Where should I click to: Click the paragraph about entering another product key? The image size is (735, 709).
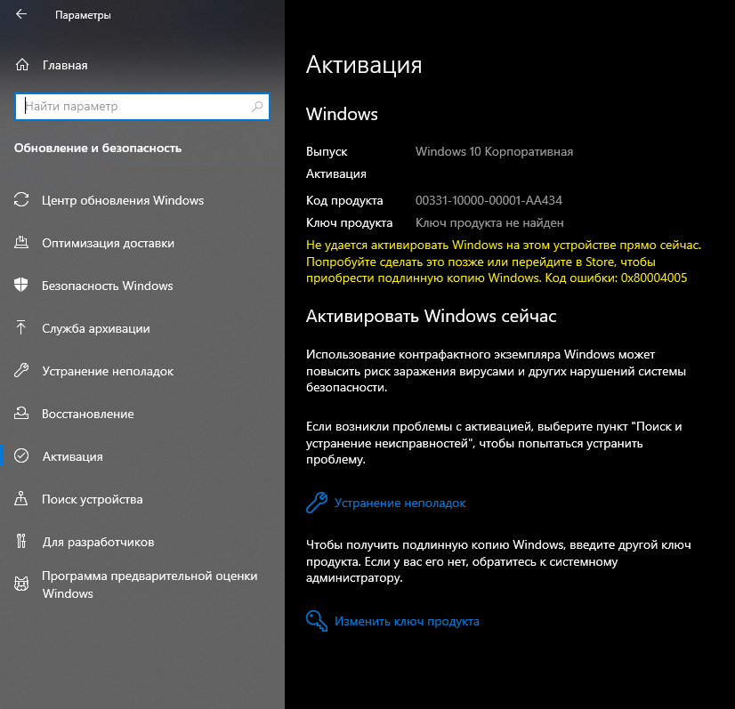click(x=498, y=561)
